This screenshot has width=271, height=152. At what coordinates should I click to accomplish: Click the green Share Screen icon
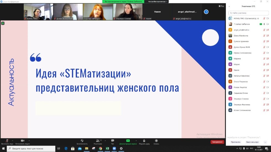[128, 141]
